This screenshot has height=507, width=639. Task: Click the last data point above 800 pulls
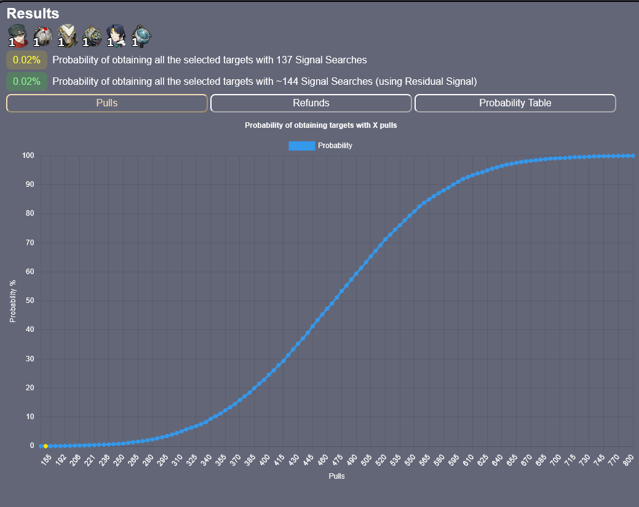coord(632,156)
